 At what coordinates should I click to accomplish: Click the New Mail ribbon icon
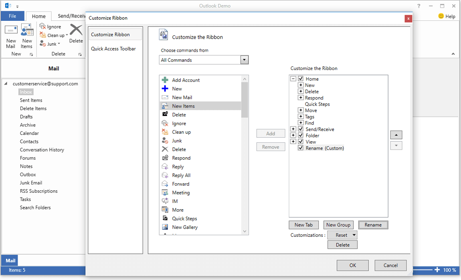(x=11, y=31)
